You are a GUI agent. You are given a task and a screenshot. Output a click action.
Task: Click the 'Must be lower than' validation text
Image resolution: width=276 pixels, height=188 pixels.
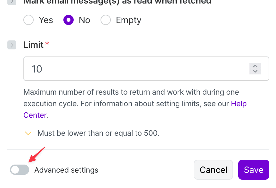[x=98, y=133]
